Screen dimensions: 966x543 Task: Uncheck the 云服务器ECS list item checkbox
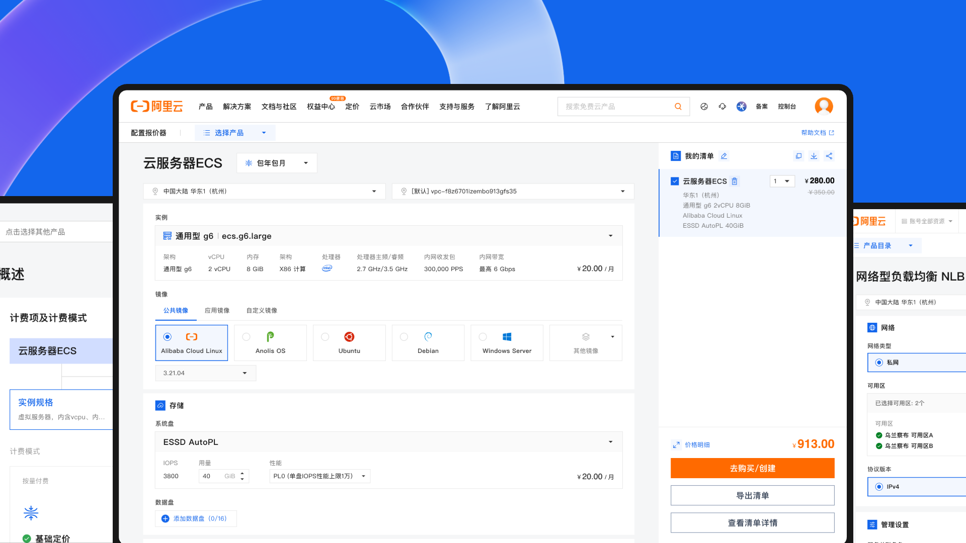(675, 181)
